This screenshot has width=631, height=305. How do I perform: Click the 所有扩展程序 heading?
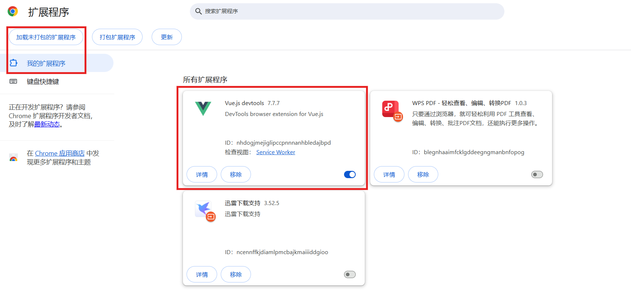coord(205,80)
